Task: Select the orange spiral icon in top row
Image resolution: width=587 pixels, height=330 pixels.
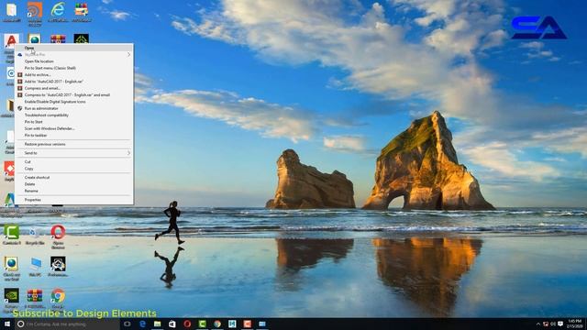Action: tap(35, 9)
